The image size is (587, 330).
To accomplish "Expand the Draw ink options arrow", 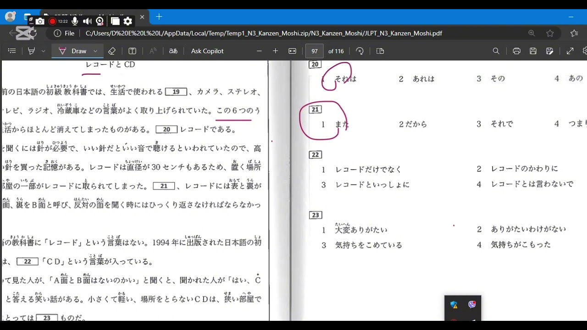I will pos(95,51).
